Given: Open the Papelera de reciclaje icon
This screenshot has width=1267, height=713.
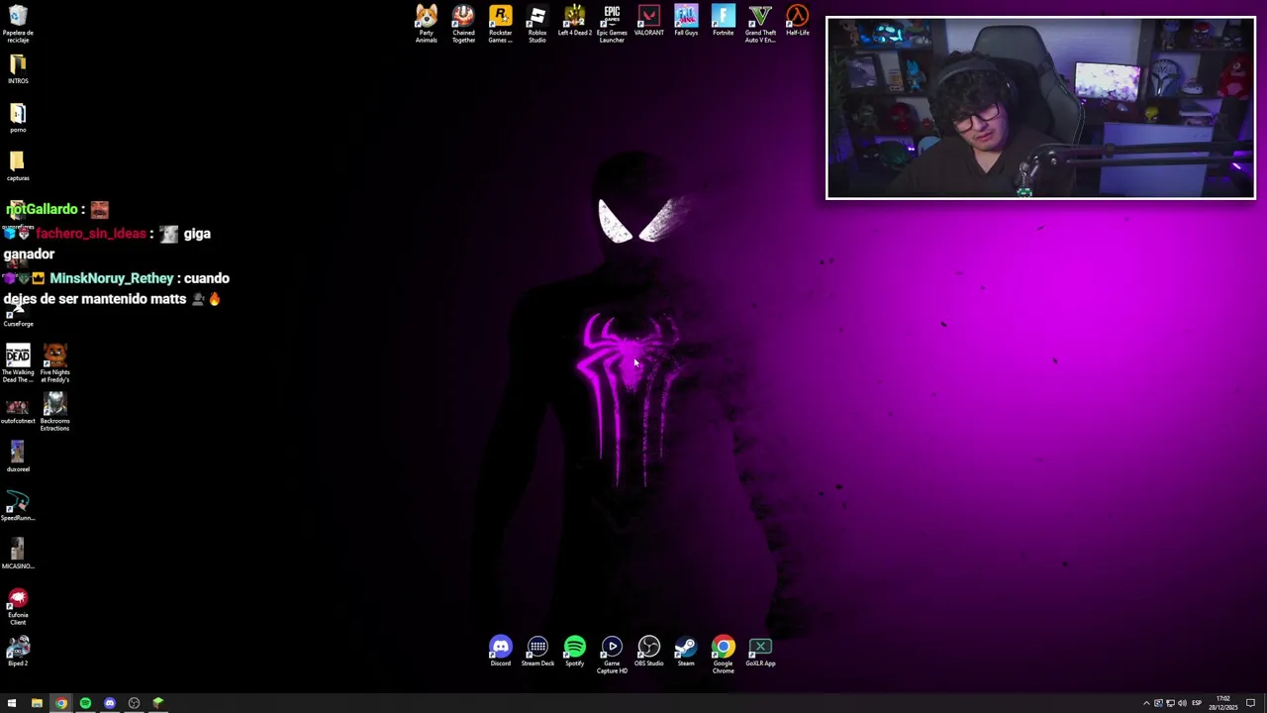Looking at the screenshot, I should coord(18,24).
